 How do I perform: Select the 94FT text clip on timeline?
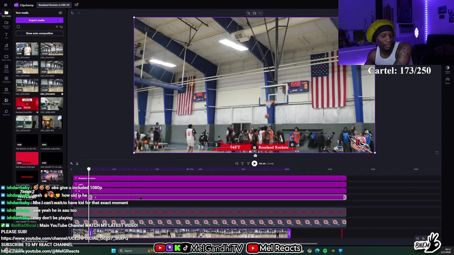point(210,185)
